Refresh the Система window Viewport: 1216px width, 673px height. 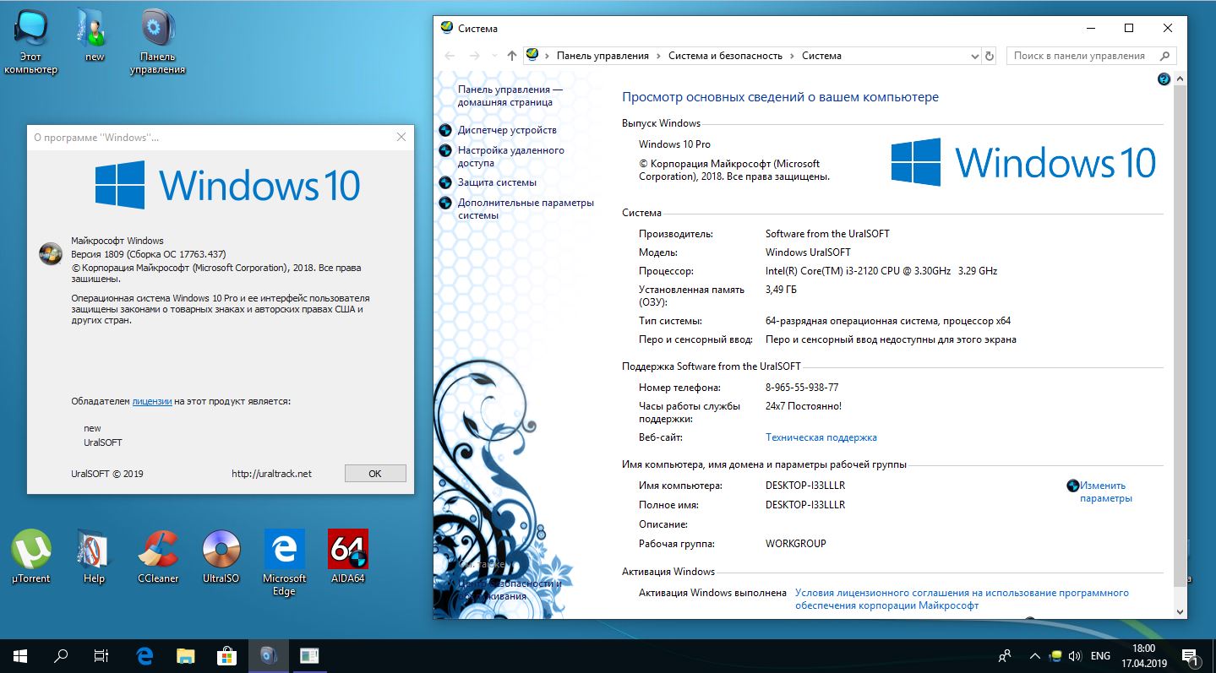click(x=990, y=56)
